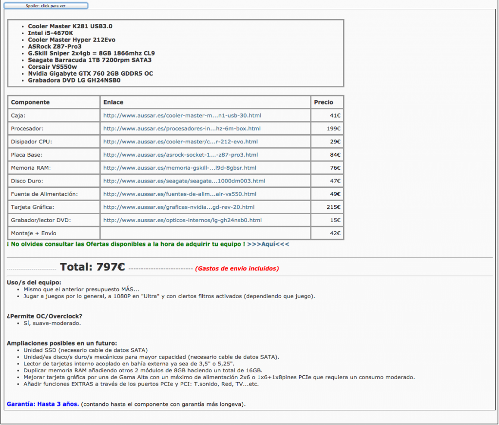Open the Memoria RAM gskill link
Image resolution: width=499 pixels, height=425 pixels.
coord(179,167)
